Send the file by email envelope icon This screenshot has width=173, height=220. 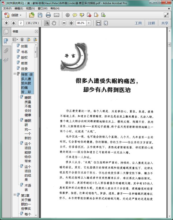(x=57, y=15)
